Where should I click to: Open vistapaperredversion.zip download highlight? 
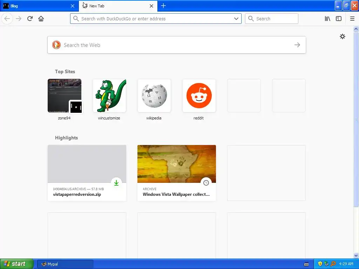tap(87, 173)
